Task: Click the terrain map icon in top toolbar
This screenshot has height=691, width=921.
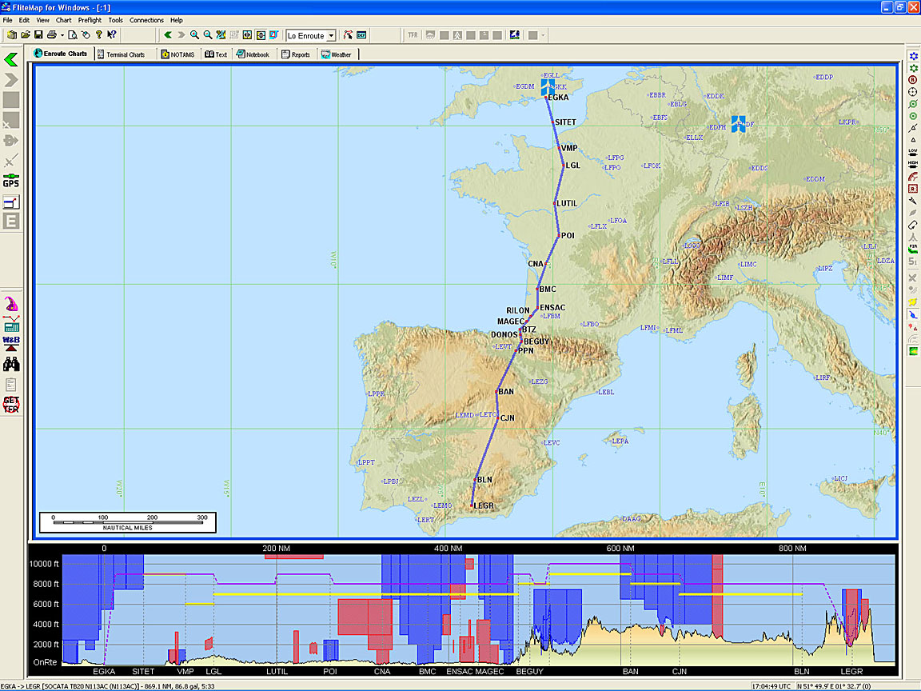Action: [515, 35]
